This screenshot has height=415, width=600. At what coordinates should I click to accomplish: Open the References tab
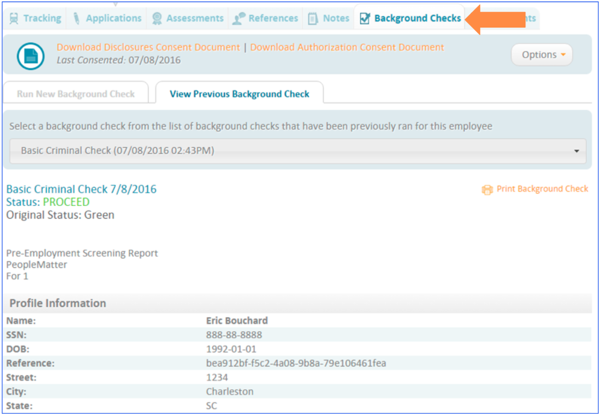point(265,17)
